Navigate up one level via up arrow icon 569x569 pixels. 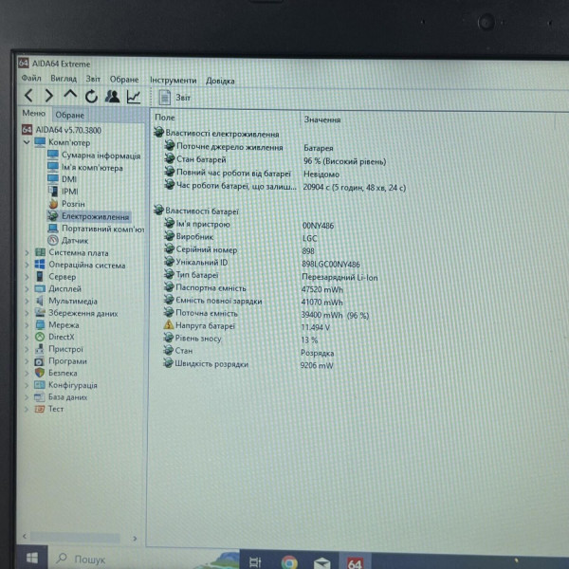point(70,95)
